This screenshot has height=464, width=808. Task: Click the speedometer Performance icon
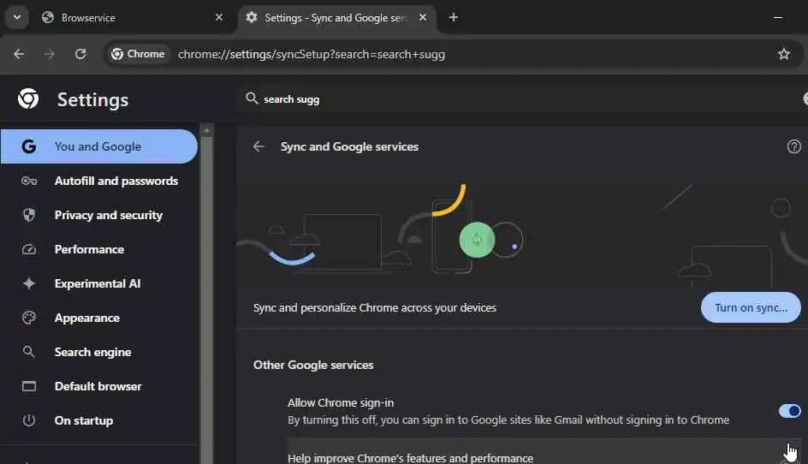[x=29, y=249]
